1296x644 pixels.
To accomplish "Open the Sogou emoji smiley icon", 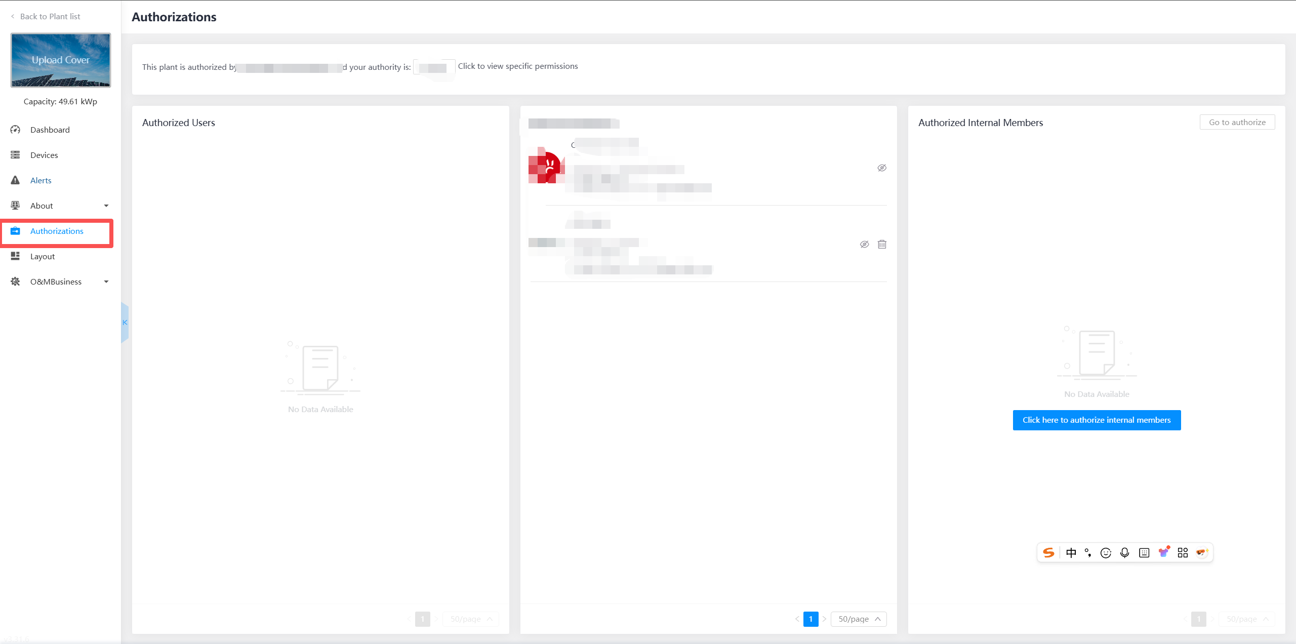I will coord(1106,553).
